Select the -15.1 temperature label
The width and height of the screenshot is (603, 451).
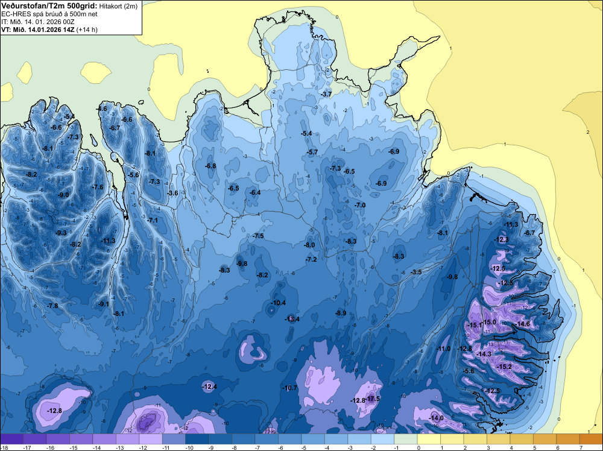(x=475, y=325)
